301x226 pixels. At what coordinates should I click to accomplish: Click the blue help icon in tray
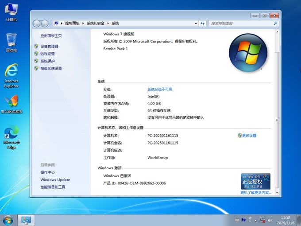point(243,220)
